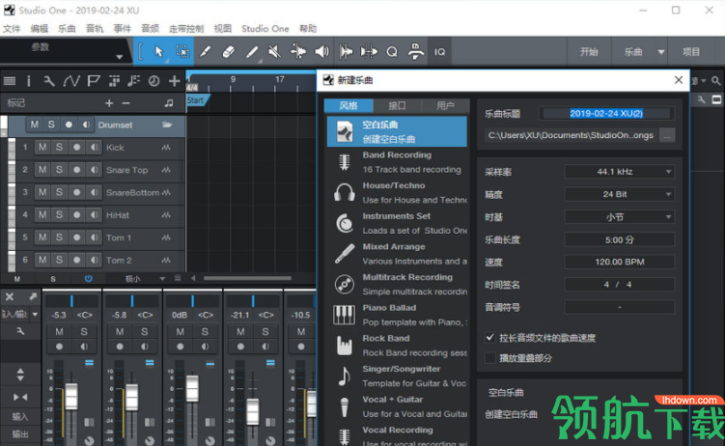
Task: Add tracks with the plus icon
Action: pyautogui.click(x=175, y=81)
